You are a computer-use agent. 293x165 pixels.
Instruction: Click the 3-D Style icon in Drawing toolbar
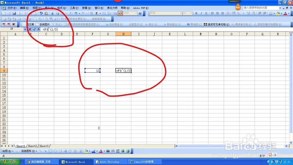(x=128, y=151)
